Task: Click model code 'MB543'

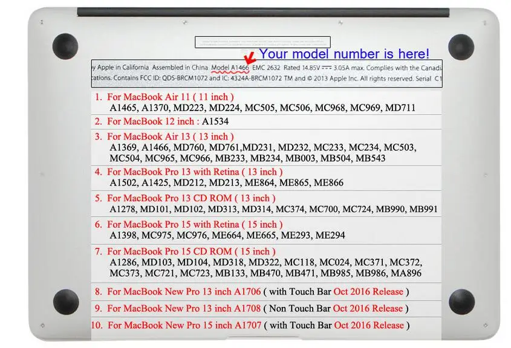Action: pos(371,158)
